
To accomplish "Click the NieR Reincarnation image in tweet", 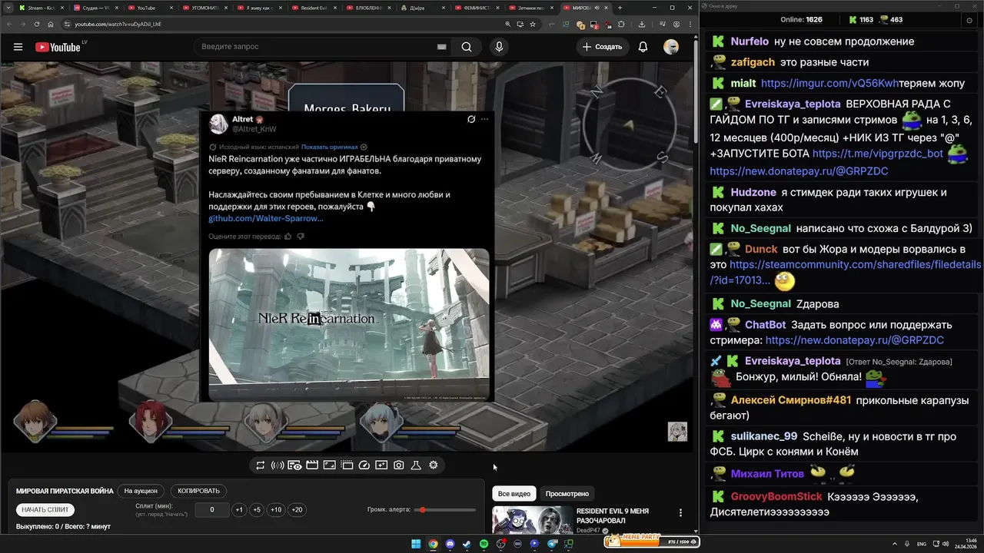I will pos(349,324).
